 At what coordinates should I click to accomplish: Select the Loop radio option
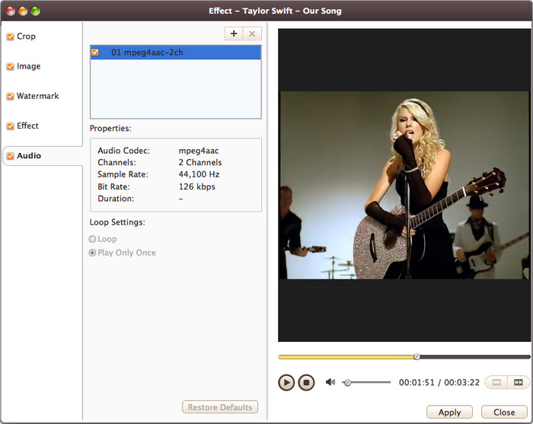(93, 239)
